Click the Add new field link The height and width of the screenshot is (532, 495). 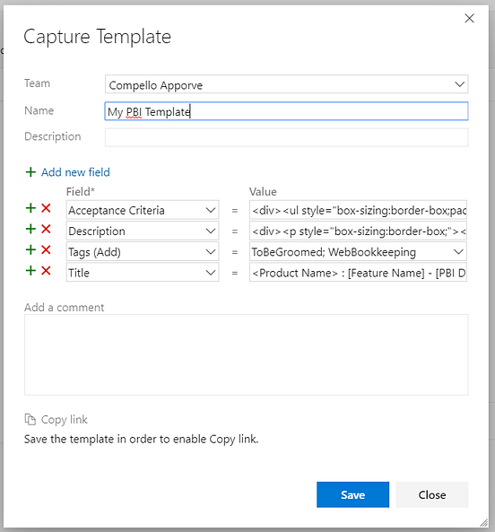click(75, 172)
